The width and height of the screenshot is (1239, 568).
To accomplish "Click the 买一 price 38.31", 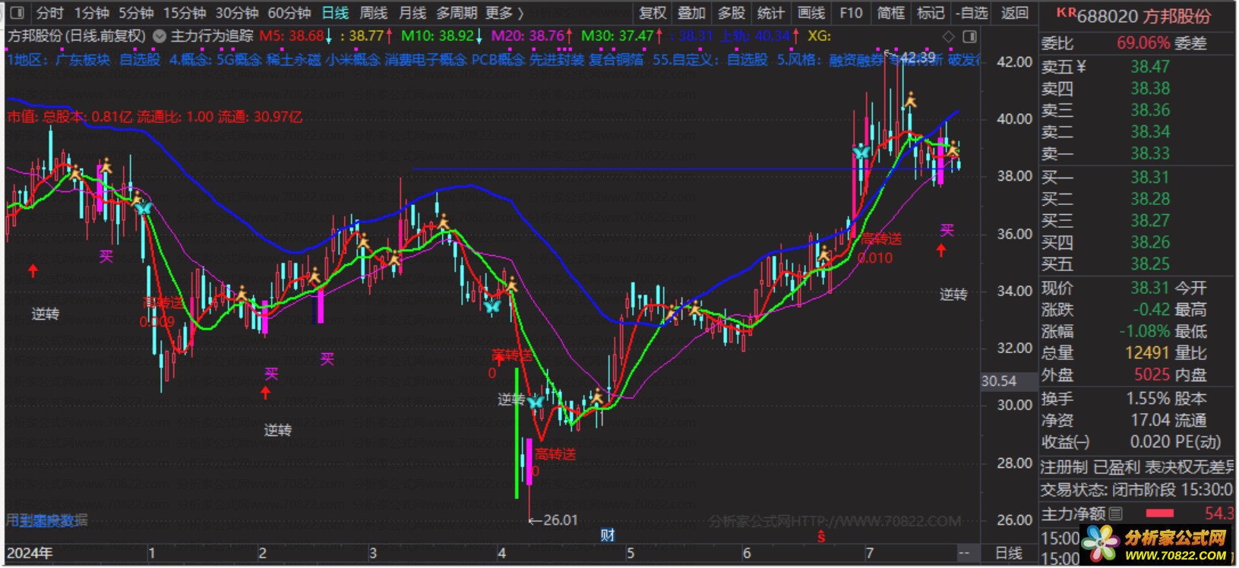I will pos(1150,178).
